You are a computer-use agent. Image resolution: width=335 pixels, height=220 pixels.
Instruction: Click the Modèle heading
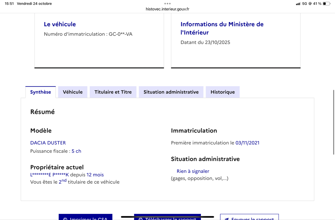pyautogui.click(x=41, y=130)
